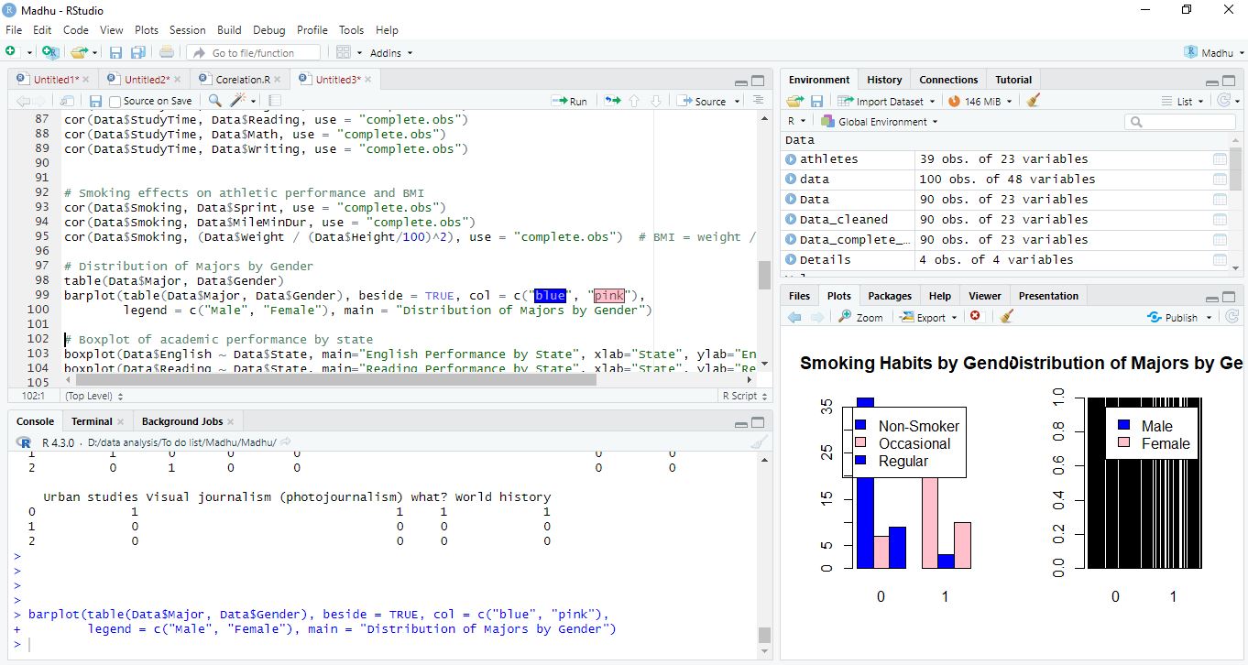Open the Background Jobs tab
The width and height of the screenshot is (1248, 665).
[182, 421]
